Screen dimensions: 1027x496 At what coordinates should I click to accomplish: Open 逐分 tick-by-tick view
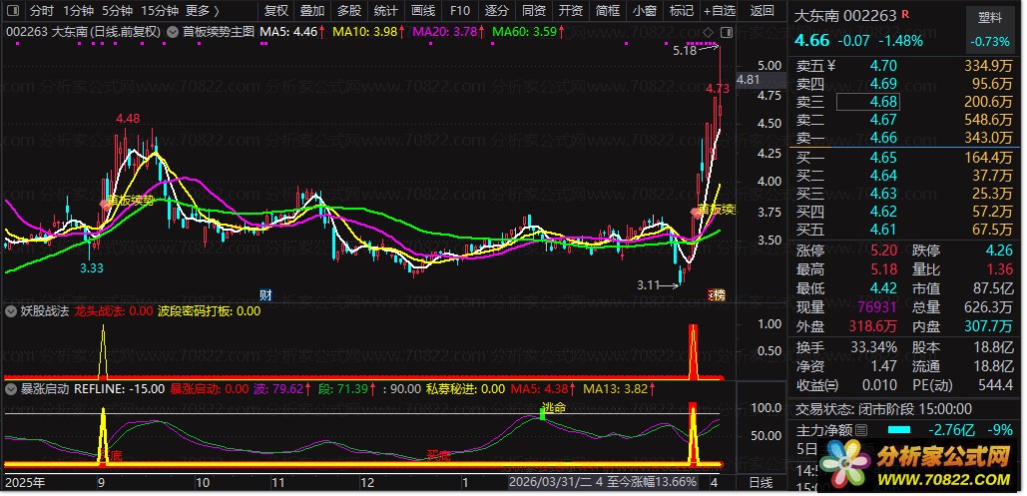(497, 11)
